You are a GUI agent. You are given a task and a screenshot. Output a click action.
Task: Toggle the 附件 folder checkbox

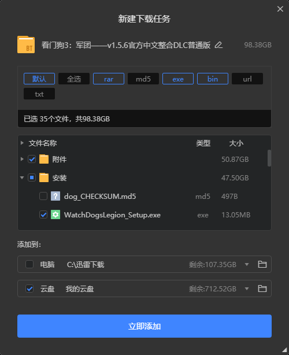[x=32, y=159]
